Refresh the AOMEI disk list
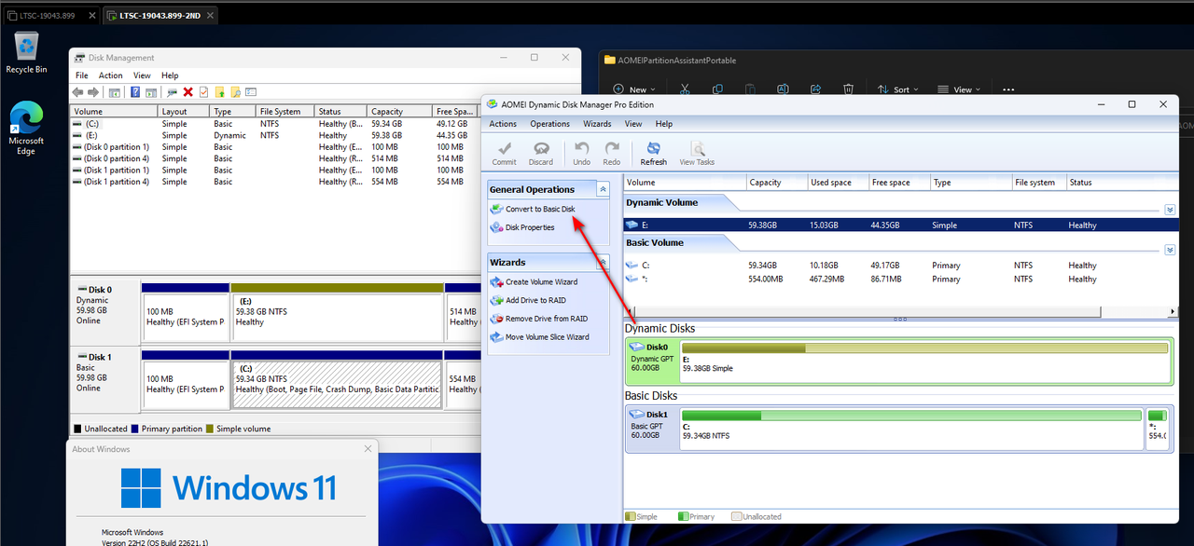 tap(654, 154)
